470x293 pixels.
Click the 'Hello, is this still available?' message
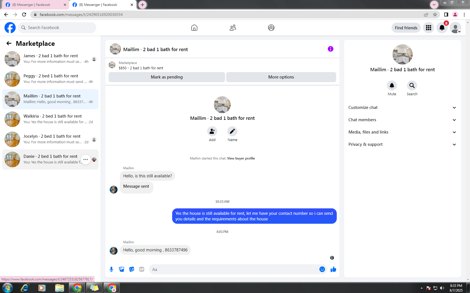click(148, 176)
